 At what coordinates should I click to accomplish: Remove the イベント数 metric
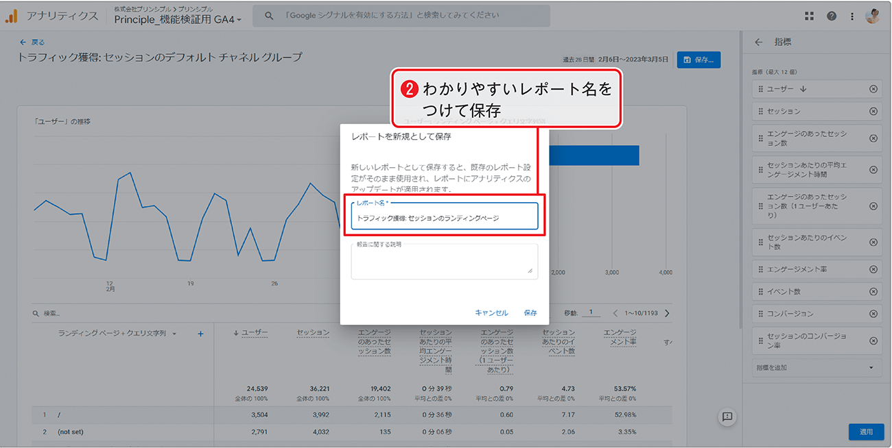click(x=873, y=291)
